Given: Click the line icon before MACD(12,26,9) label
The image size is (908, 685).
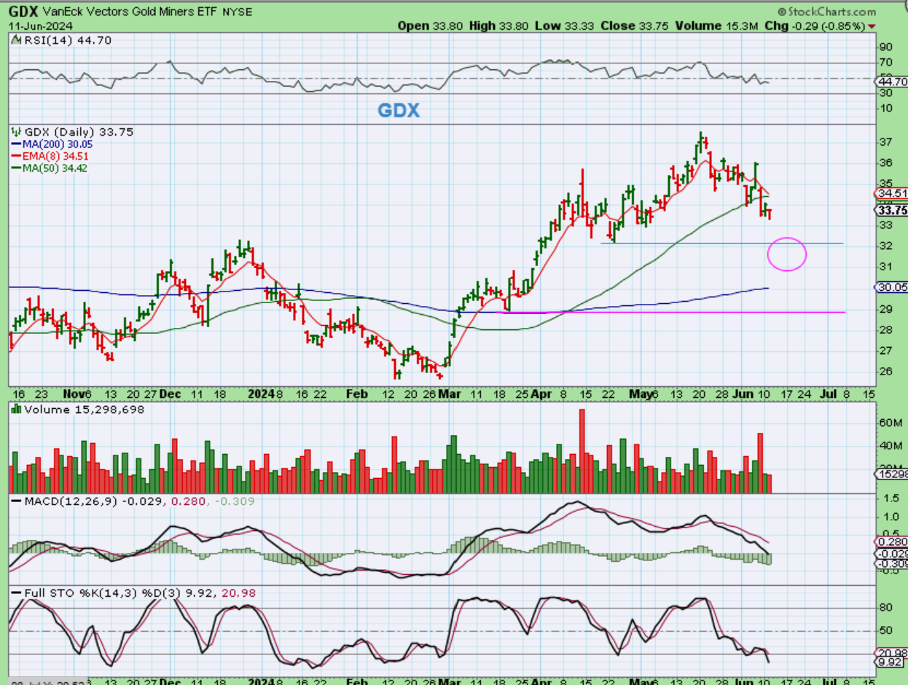Looking at the screenshot, I should (17, 501).
